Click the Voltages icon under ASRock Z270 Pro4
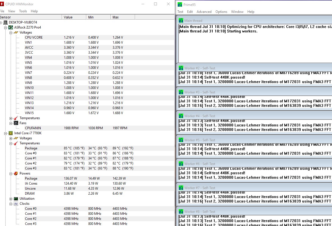 click(16, 32)
